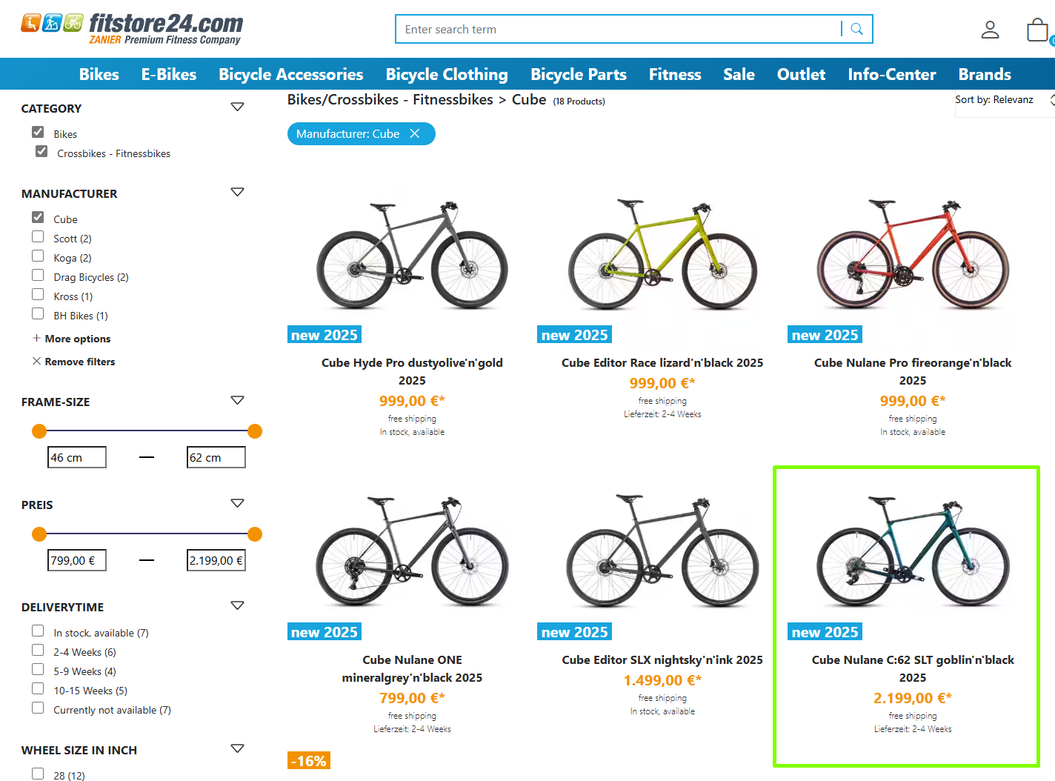The height and width of the screenshot is (781, 1055).
Task: Check the Scott (2) manufacturer checkbox
Action: tap(38, 236)
